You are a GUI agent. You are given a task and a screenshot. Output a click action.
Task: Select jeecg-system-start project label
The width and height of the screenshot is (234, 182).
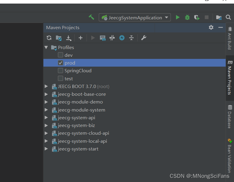tap(78, 149)
